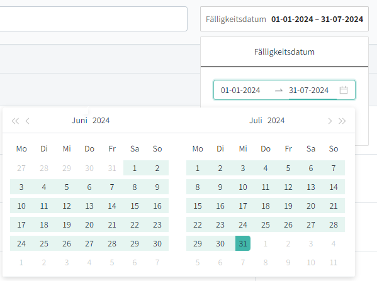This screenshot has height=281, width=377.
Task: Advance to next month with single right arrow
Action: (330, 121)
